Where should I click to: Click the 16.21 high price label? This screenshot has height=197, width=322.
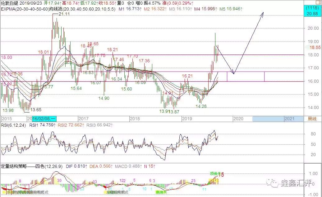click(187, 76)
